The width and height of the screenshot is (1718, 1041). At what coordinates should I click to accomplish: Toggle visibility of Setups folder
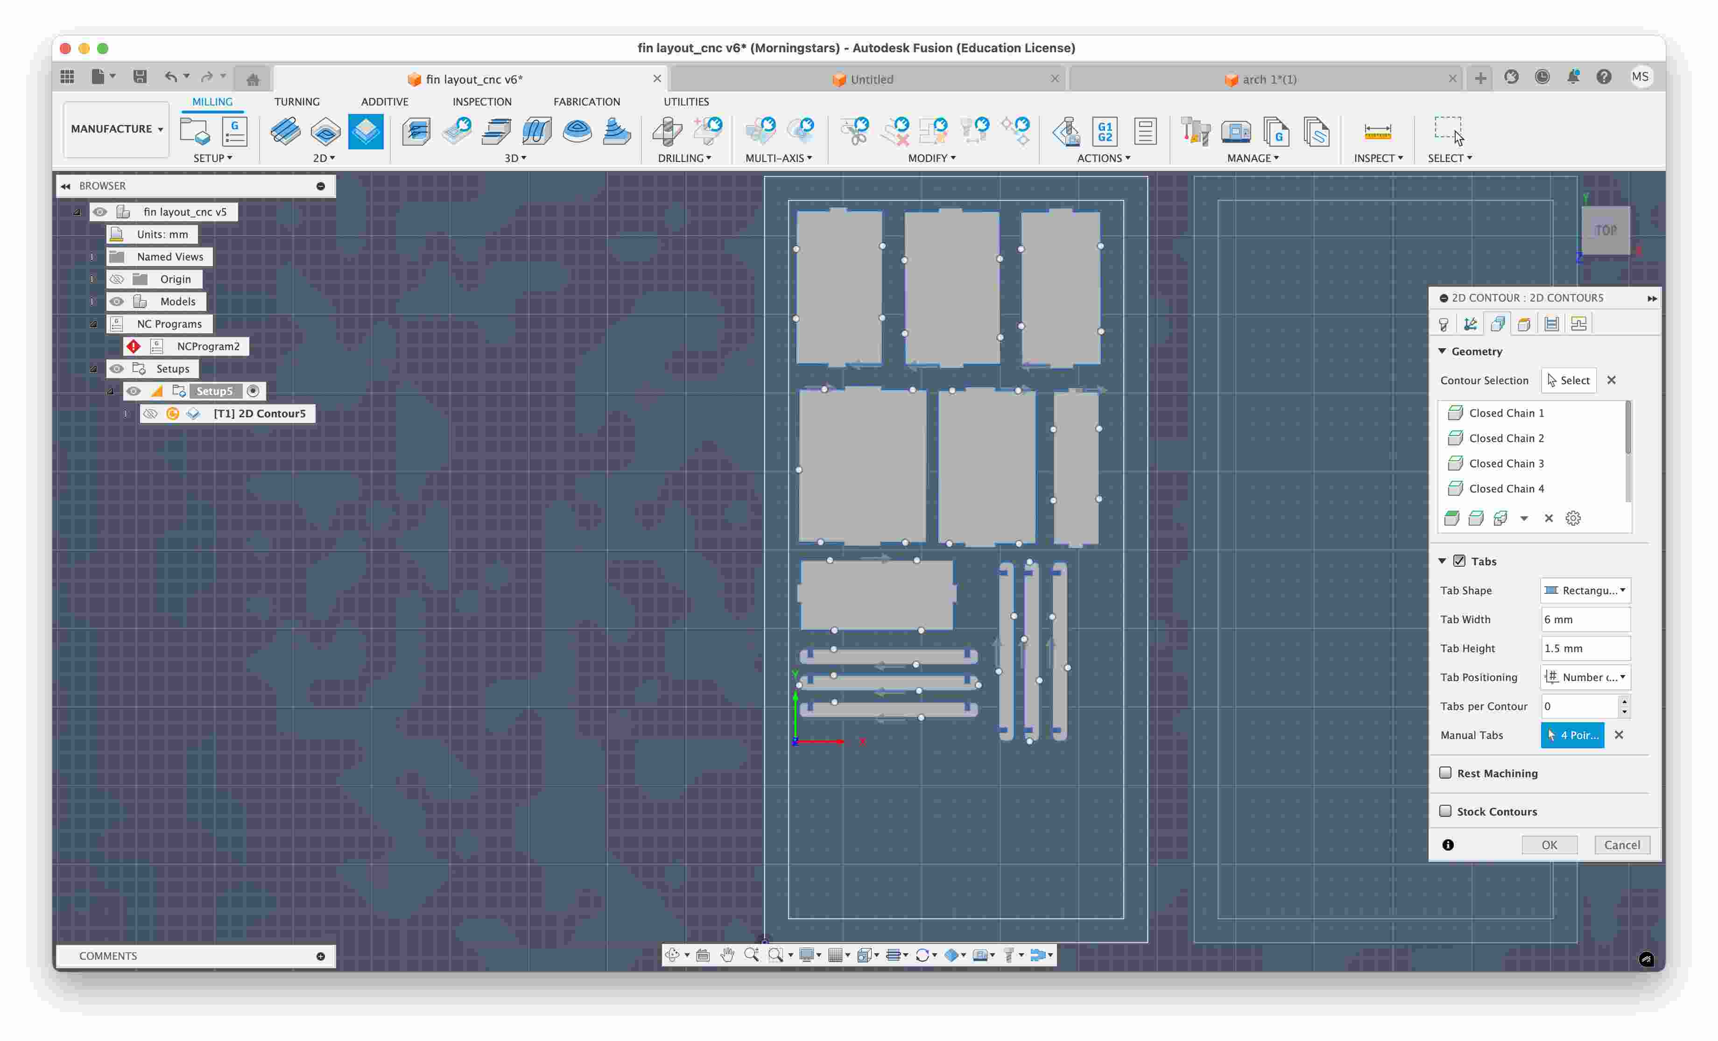point(116,368)
